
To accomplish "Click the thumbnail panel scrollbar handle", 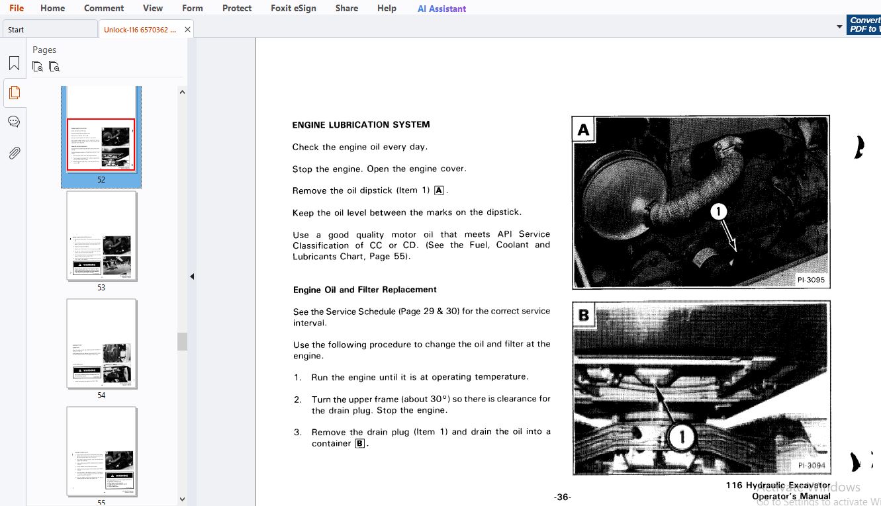I will coord(182,341).
